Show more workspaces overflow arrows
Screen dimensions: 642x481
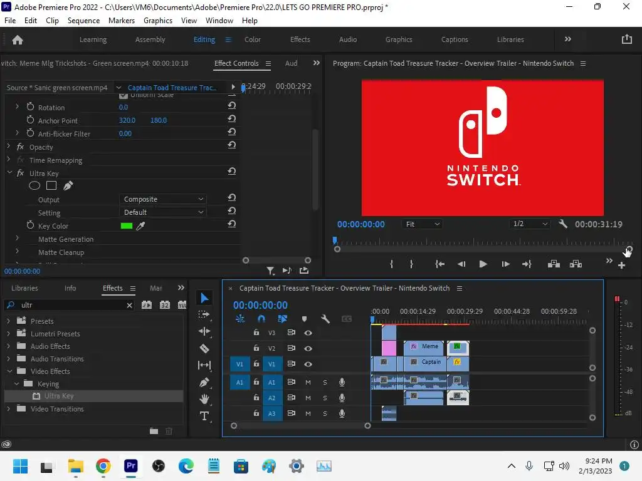567,39
